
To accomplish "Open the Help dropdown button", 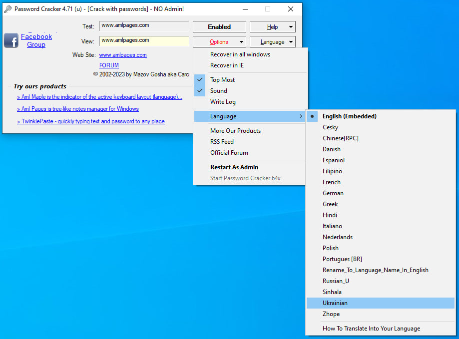I will [x=273, y=27].
